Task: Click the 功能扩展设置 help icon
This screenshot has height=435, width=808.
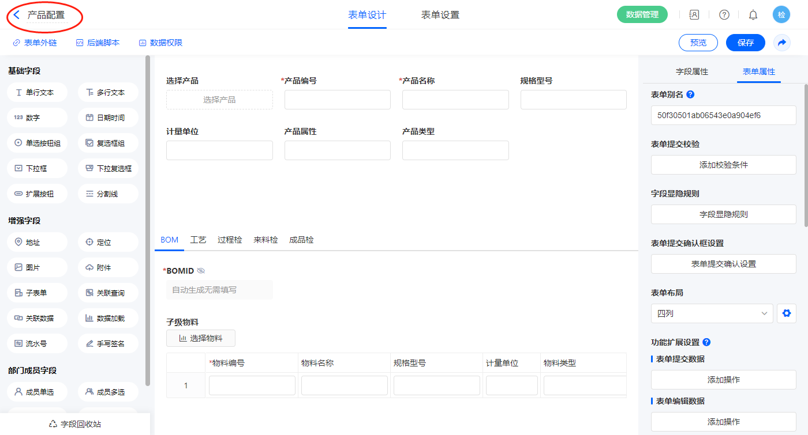Action: click(706, 342)
